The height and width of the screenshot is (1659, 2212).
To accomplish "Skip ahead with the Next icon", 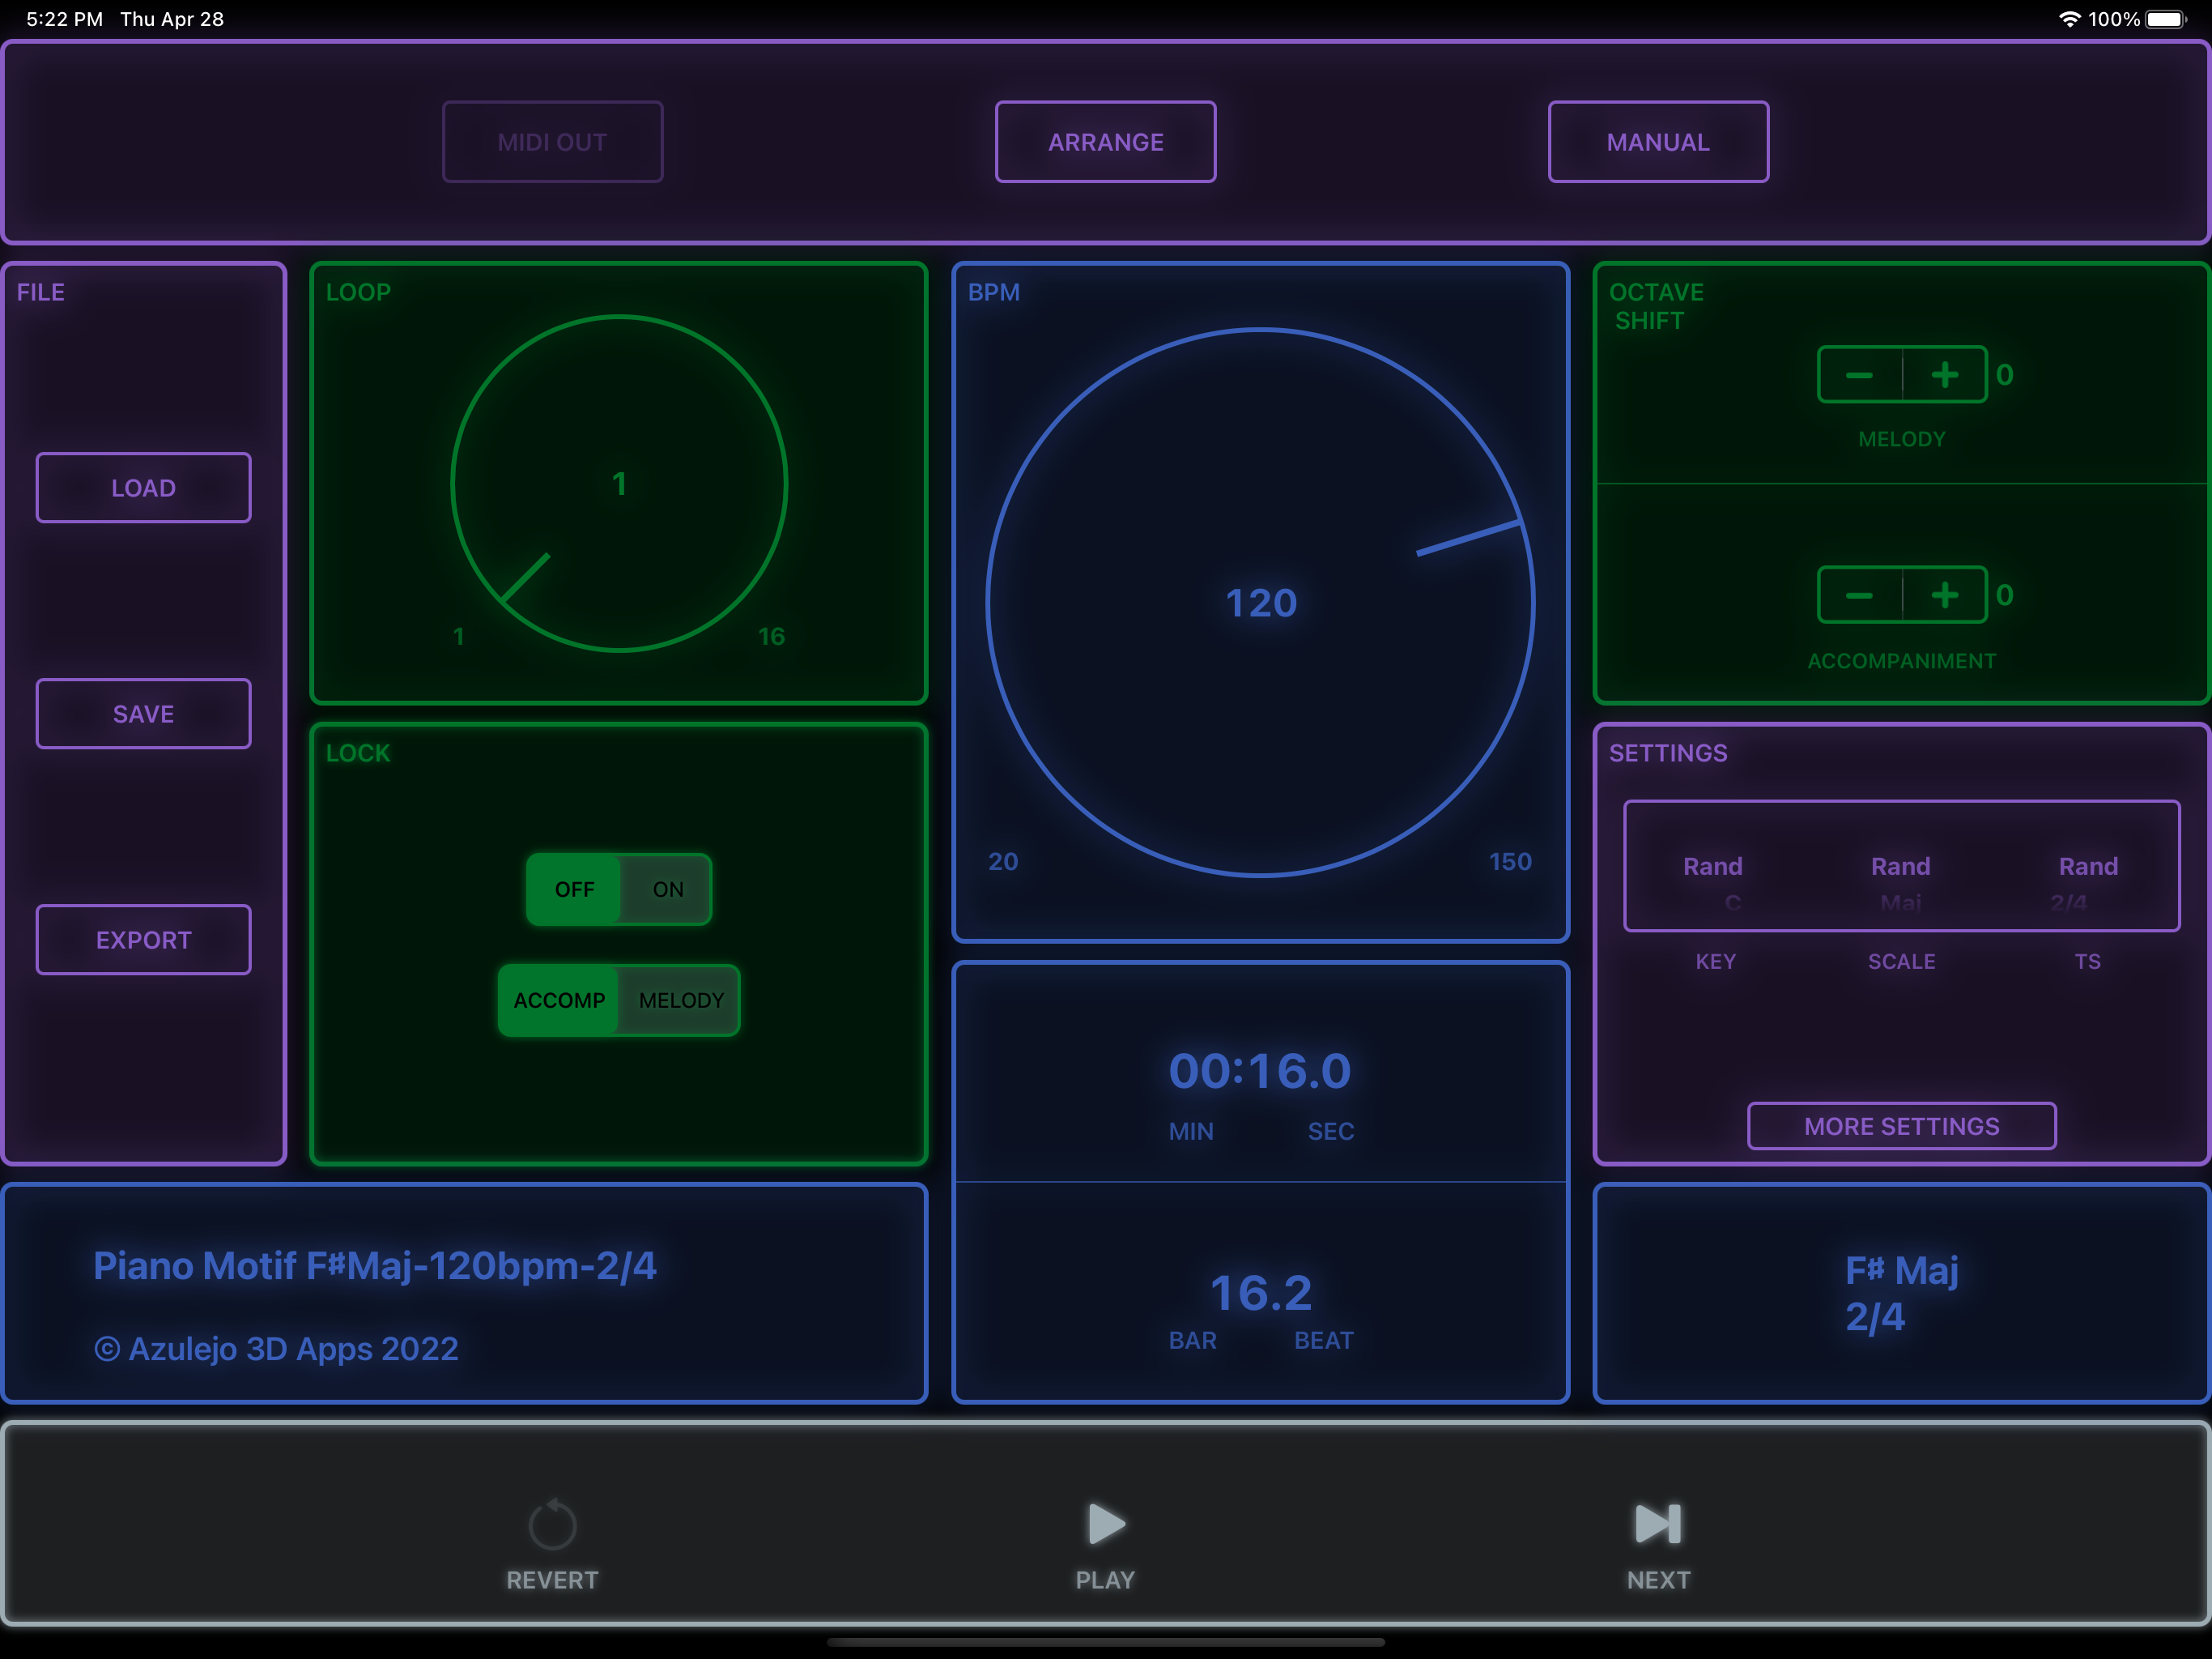I will (x=1657, y=1524).
